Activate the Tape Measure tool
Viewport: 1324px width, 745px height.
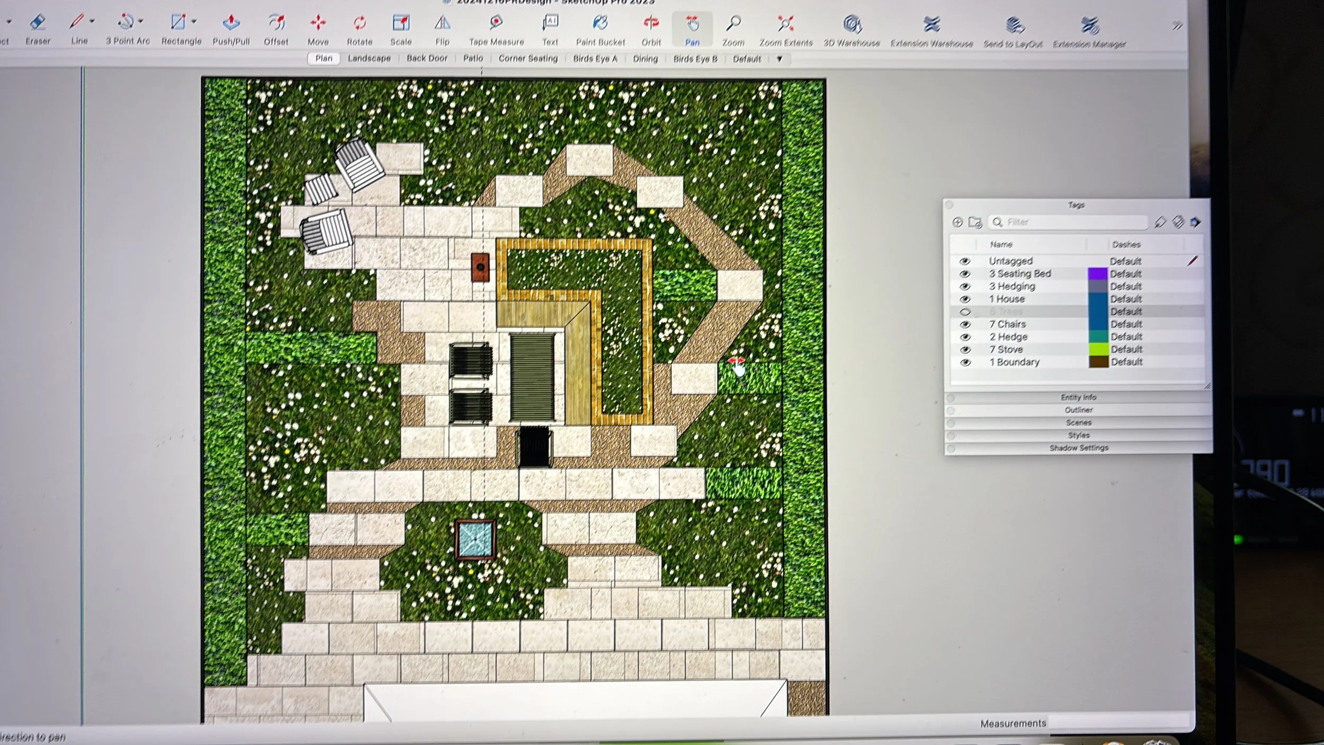coord(496,23)
